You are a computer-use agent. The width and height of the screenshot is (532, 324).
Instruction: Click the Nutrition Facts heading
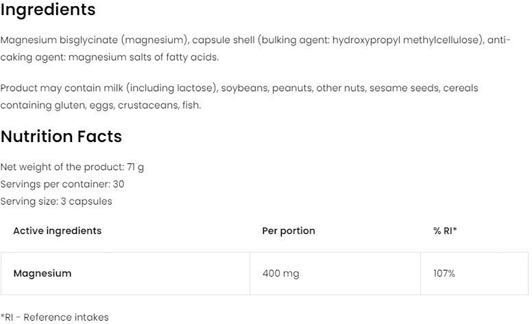coord(61,137)
